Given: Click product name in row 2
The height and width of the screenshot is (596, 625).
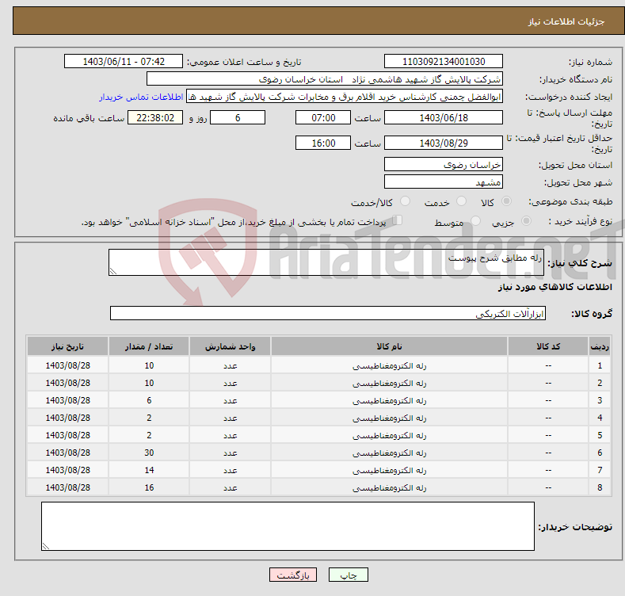Looking at the screenshot, I should [x=389, y=384].
